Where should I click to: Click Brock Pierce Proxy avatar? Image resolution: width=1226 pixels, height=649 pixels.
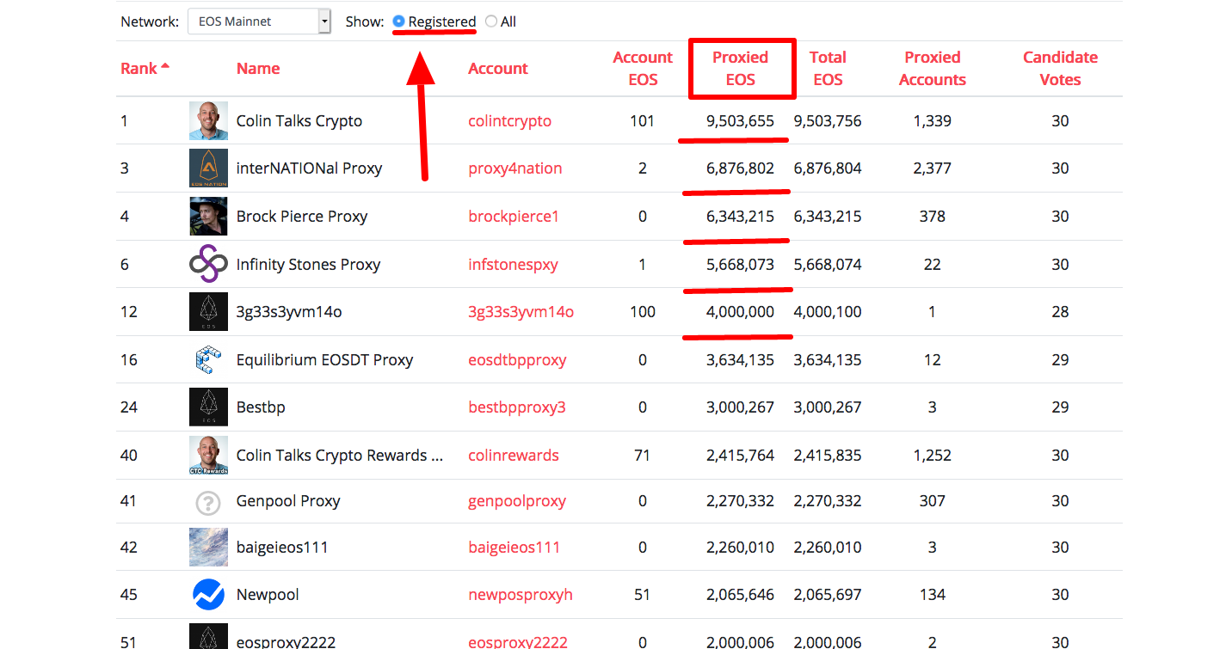coord(208,217)
